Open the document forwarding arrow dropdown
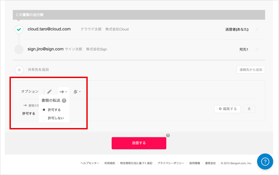Screen dimensions: 279x175 coord(64,92)
